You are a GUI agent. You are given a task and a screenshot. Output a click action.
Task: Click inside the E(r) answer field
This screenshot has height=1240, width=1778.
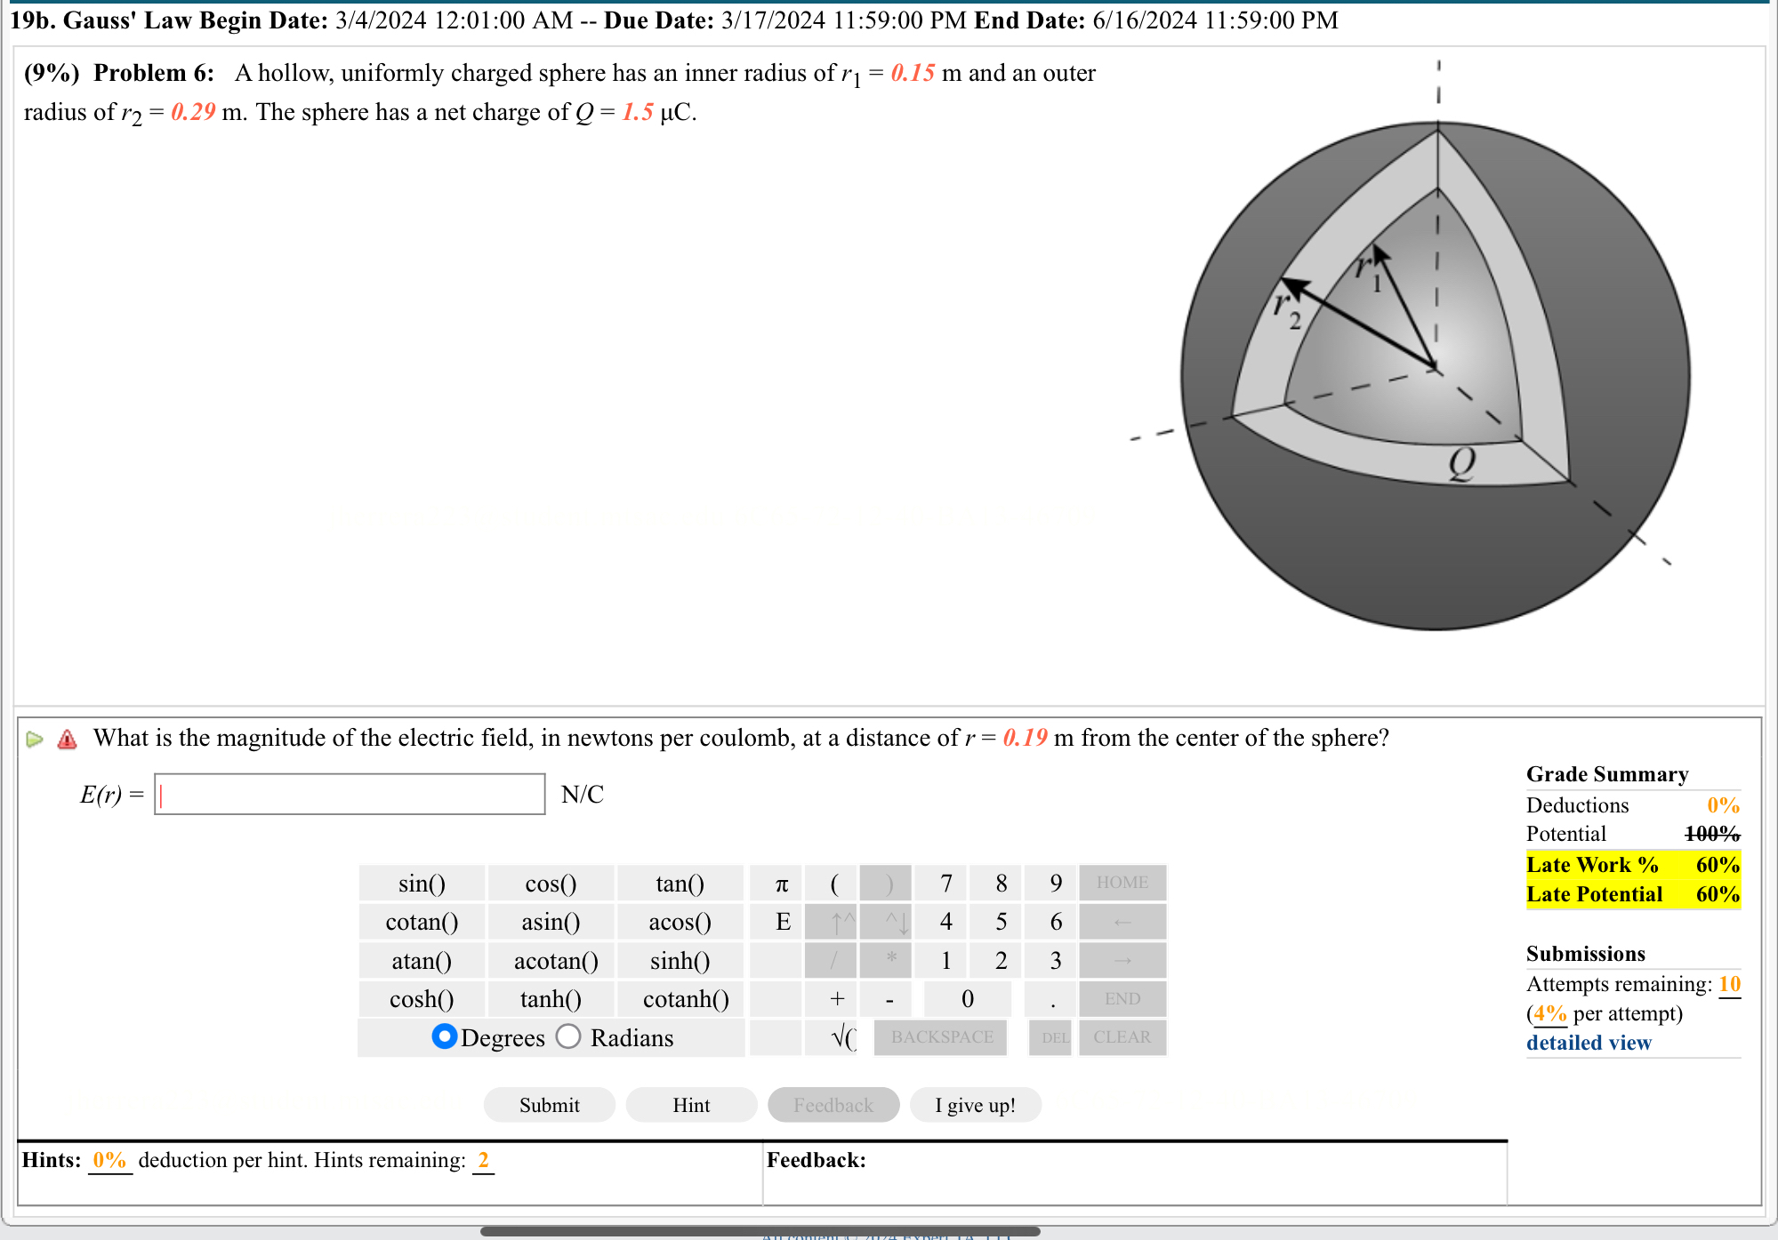click(350, 794)
